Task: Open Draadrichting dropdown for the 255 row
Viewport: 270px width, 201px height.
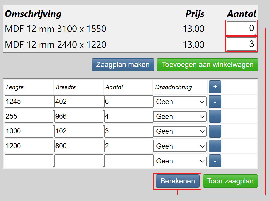Action: click(180, 116)
